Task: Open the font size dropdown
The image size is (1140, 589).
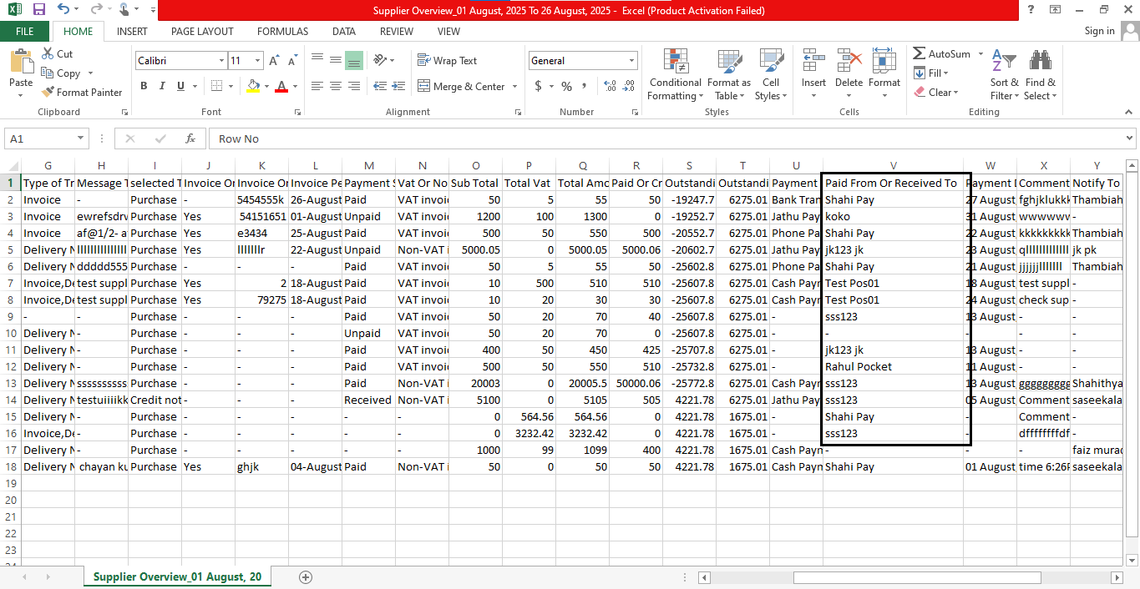Action: click(x=257, y=61)
